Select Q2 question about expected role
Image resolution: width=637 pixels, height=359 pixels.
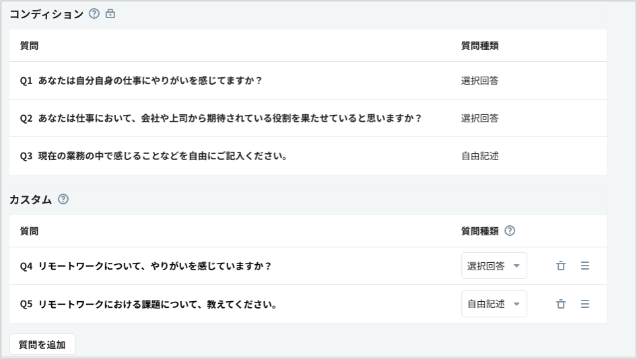point(220,118)
